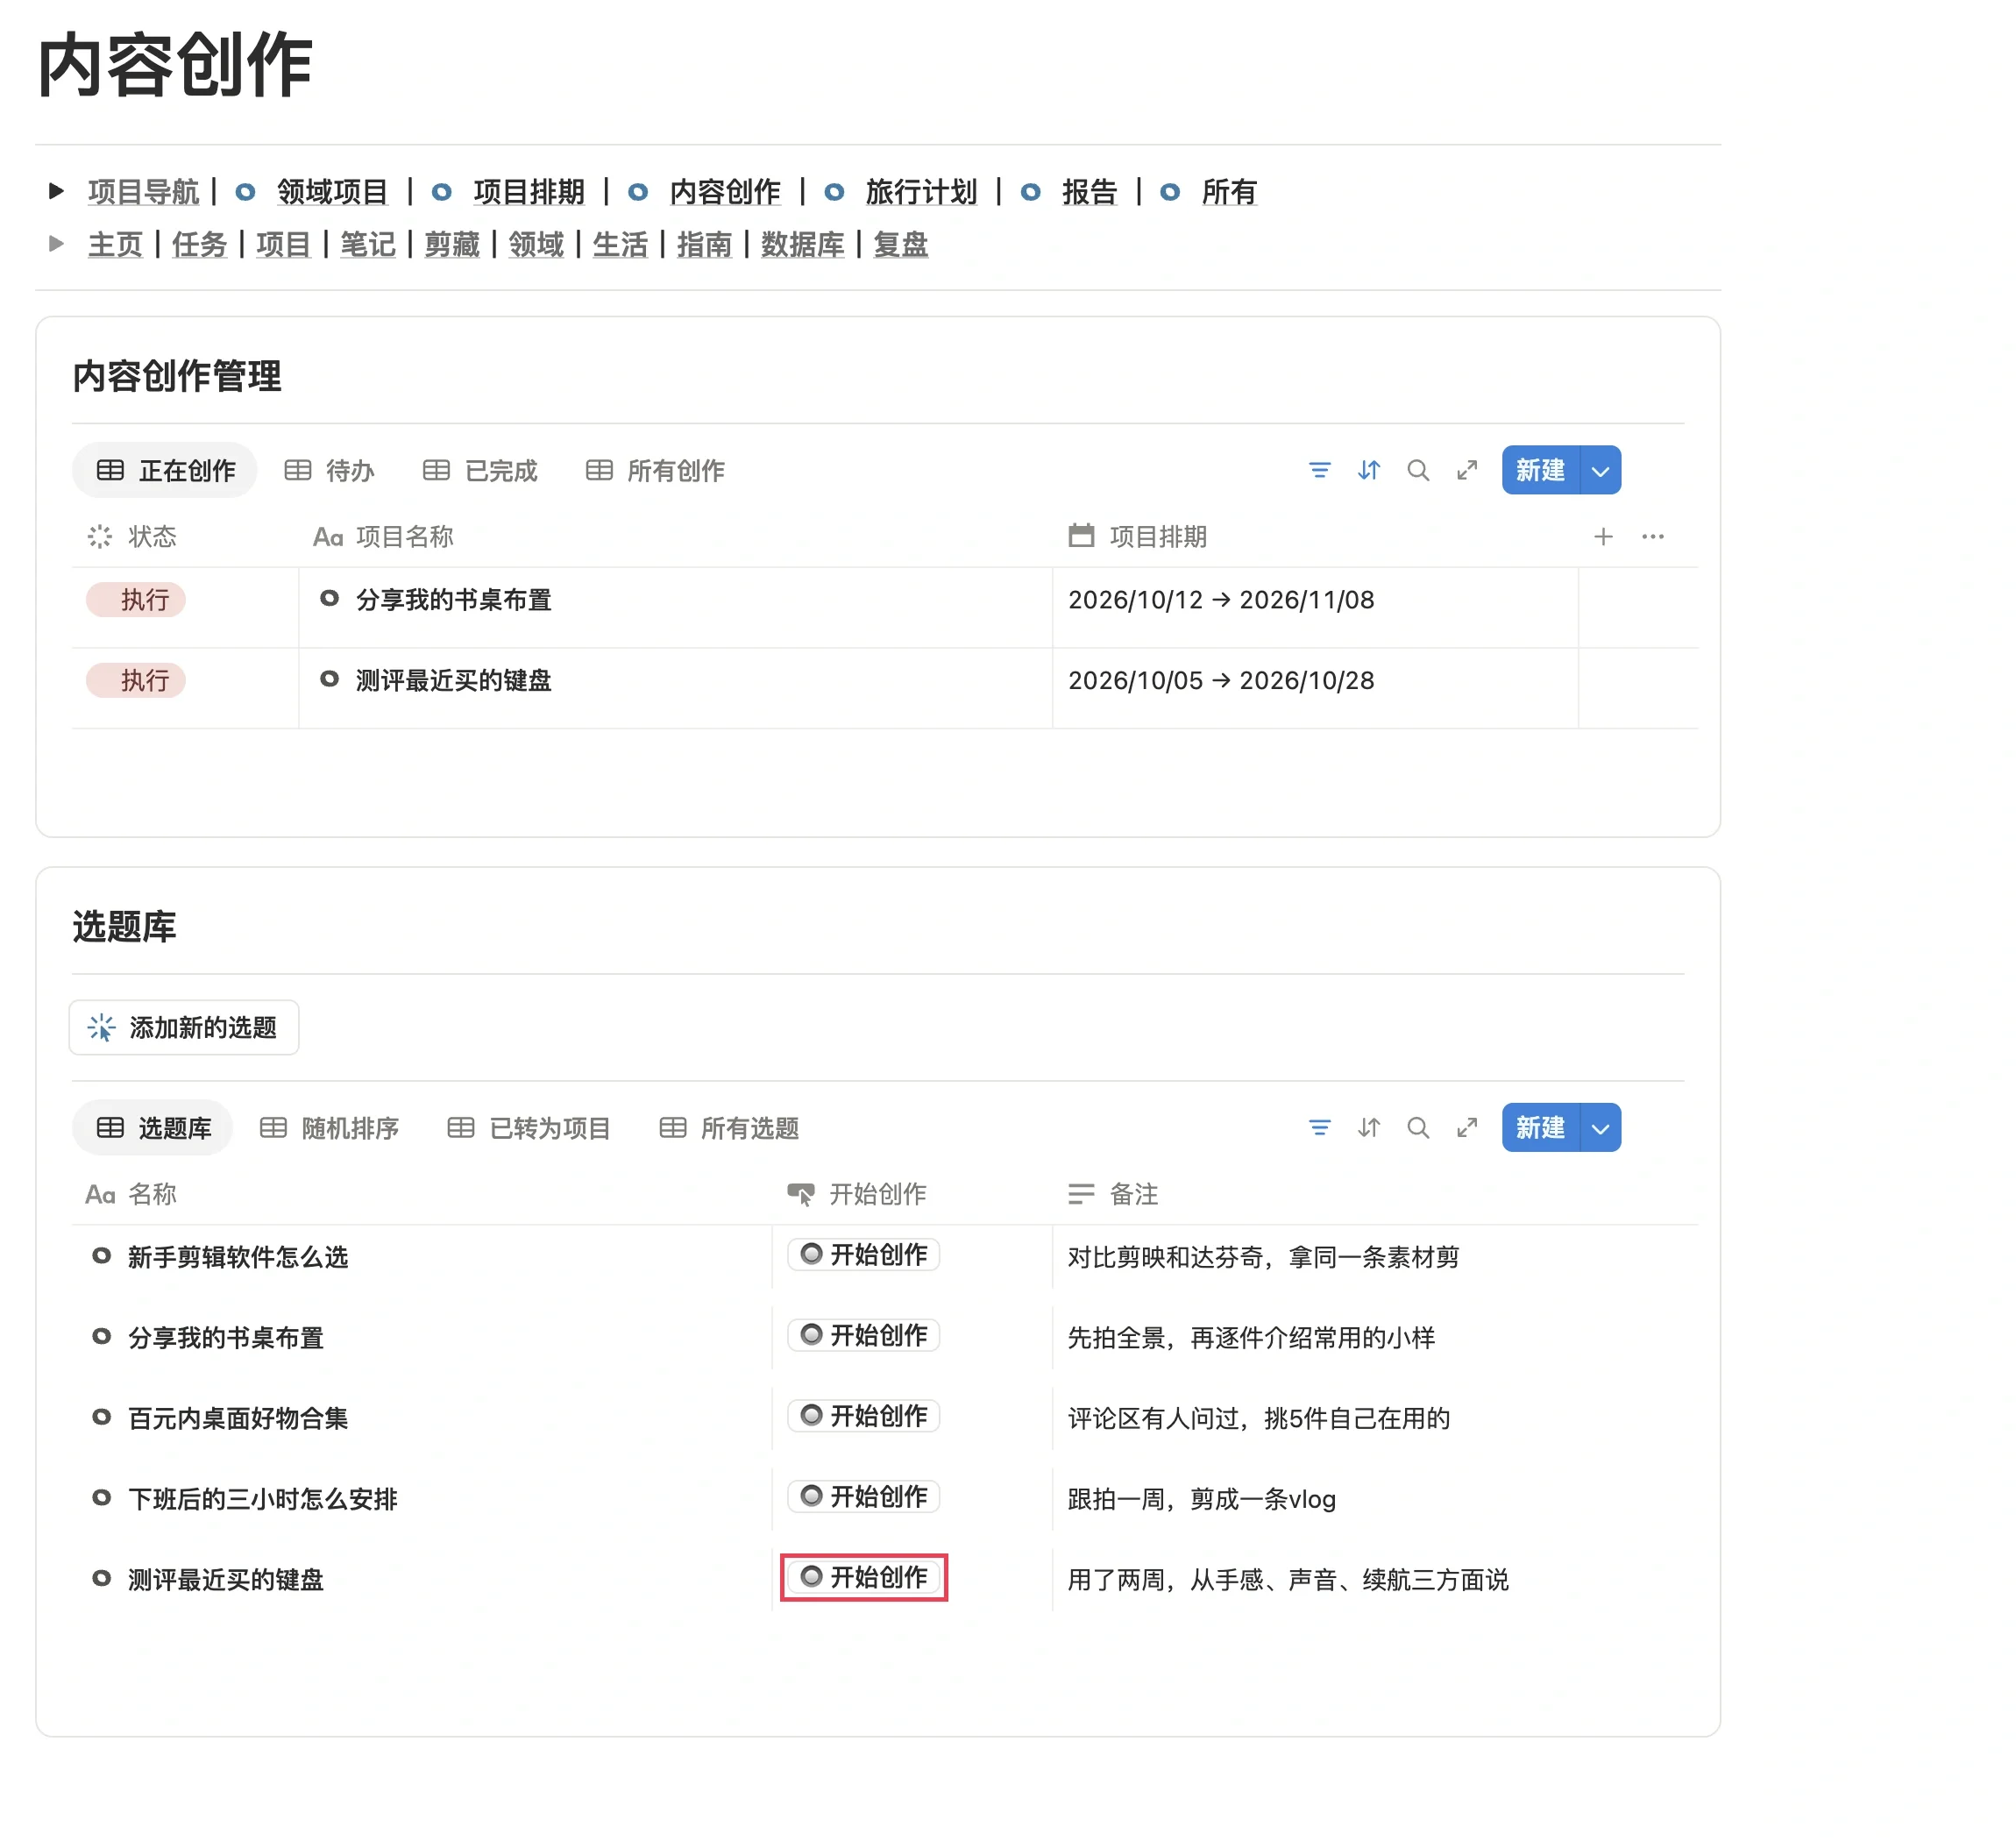Collapse the 项目导航 toggle triangle
This screenshot has width=2016, height=1841.
pyautogui.click(x=56, y=191)
